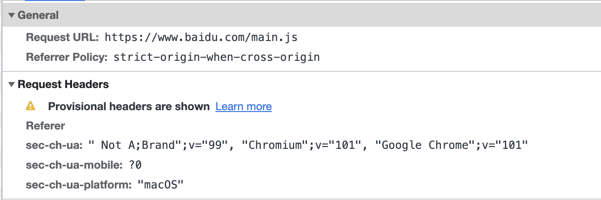Collapse the Request Headers disclosure triangle

pos(12,85)
